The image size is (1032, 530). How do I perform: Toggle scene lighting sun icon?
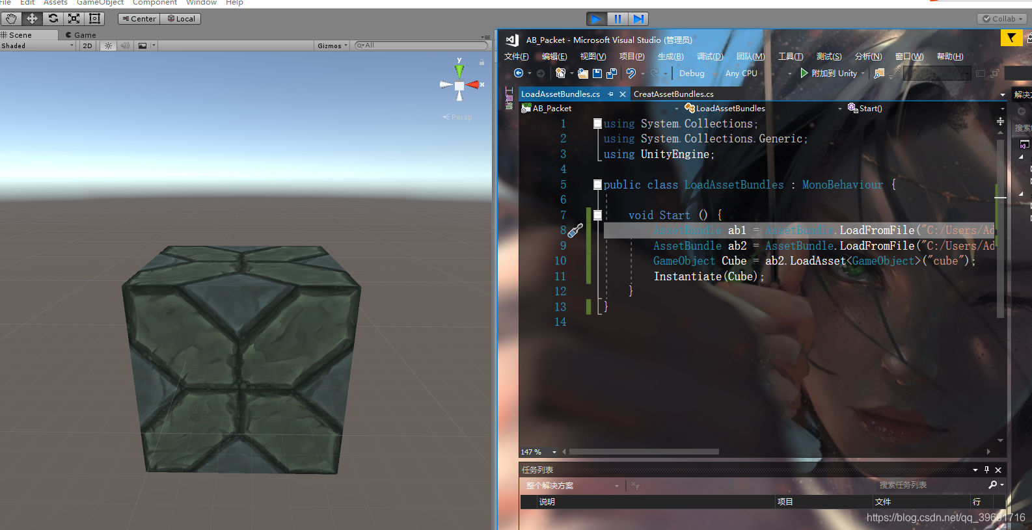tap(108, 46)
